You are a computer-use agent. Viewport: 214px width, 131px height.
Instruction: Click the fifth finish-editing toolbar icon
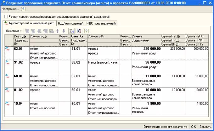[51, 31]
